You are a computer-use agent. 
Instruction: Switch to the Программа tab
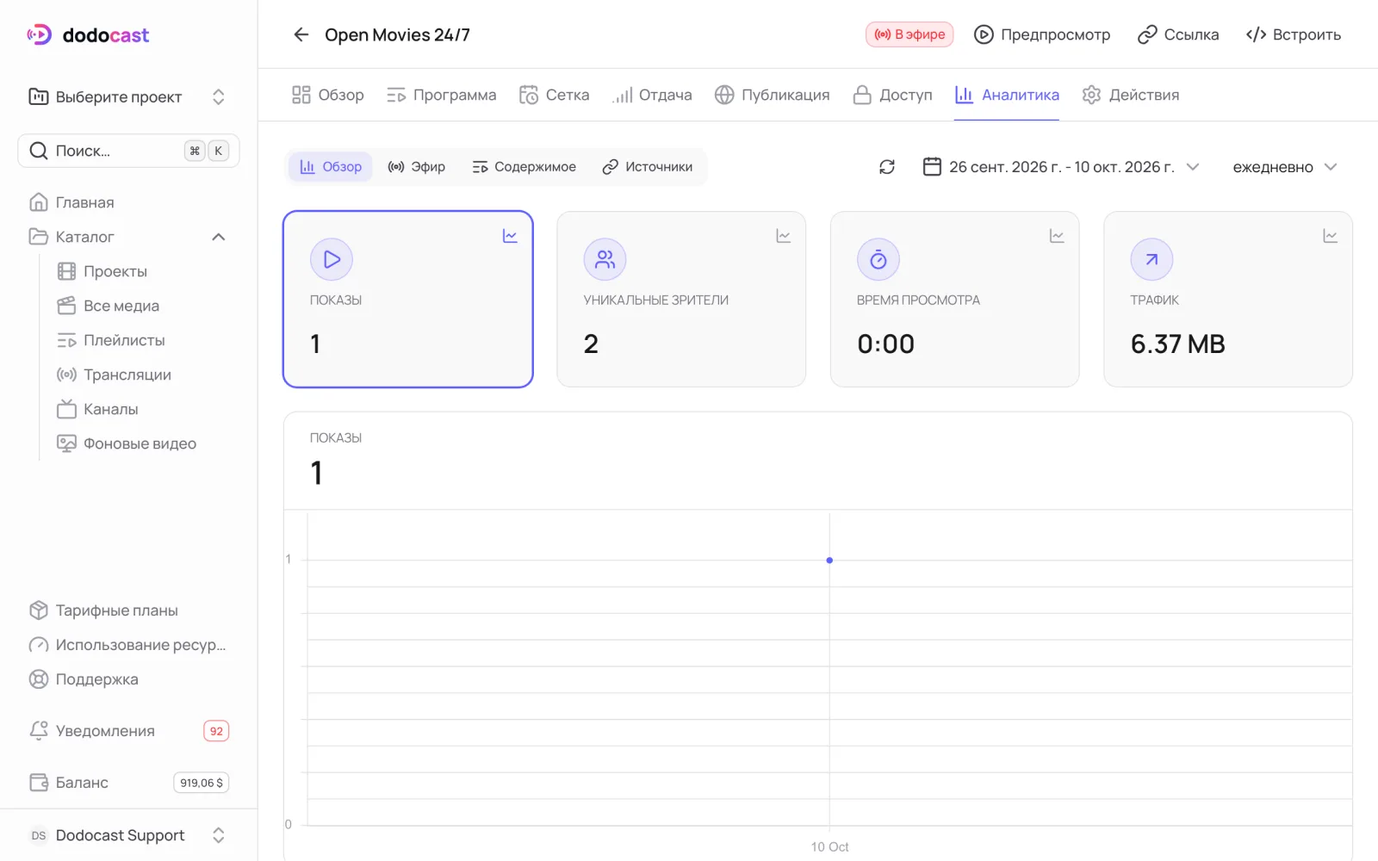tap(441, 95)
